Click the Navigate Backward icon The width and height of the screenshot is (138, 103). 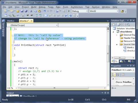click(x=58, y=11)
